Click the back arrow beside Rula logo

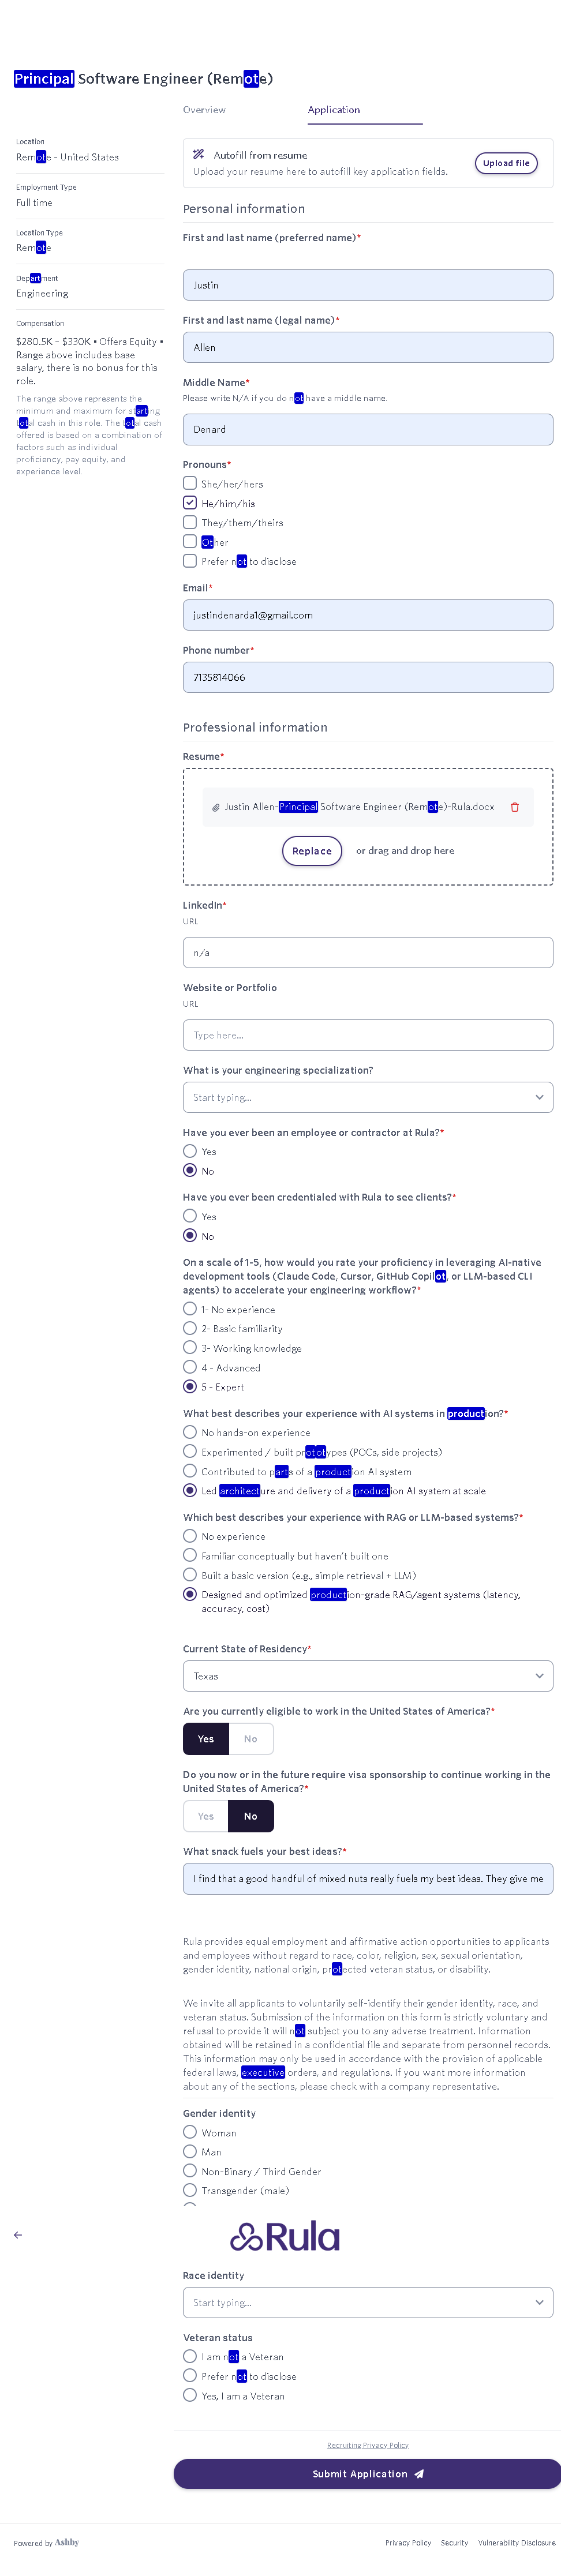pos(18,2234)
